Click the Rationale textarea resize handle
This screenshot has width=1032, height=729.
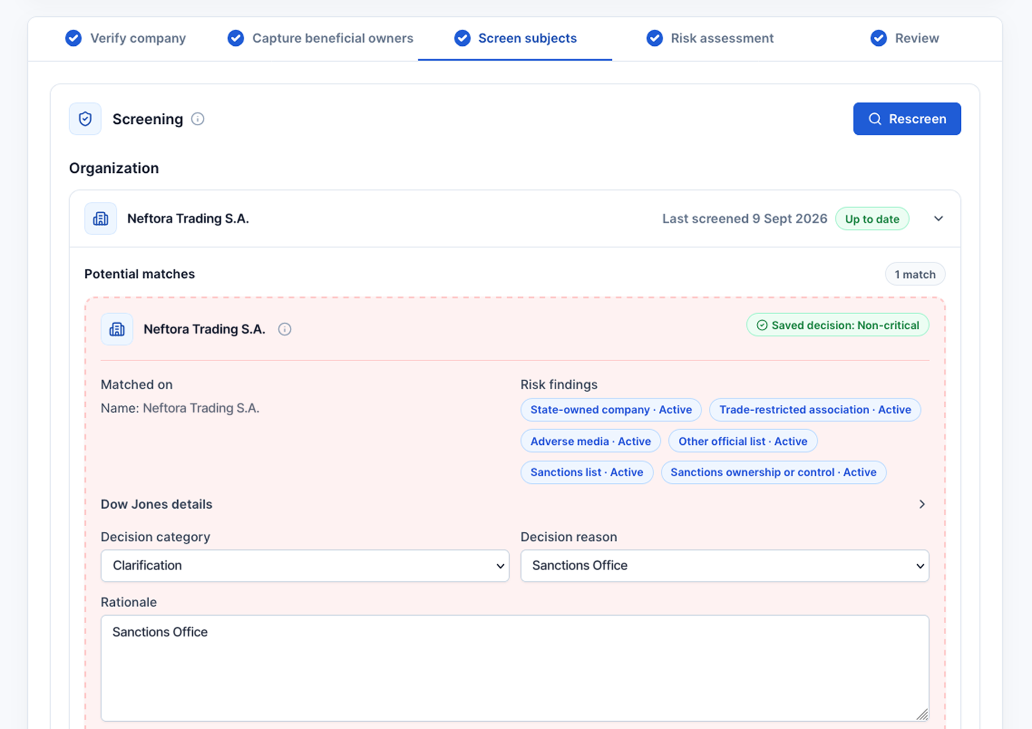click(922, 714)
